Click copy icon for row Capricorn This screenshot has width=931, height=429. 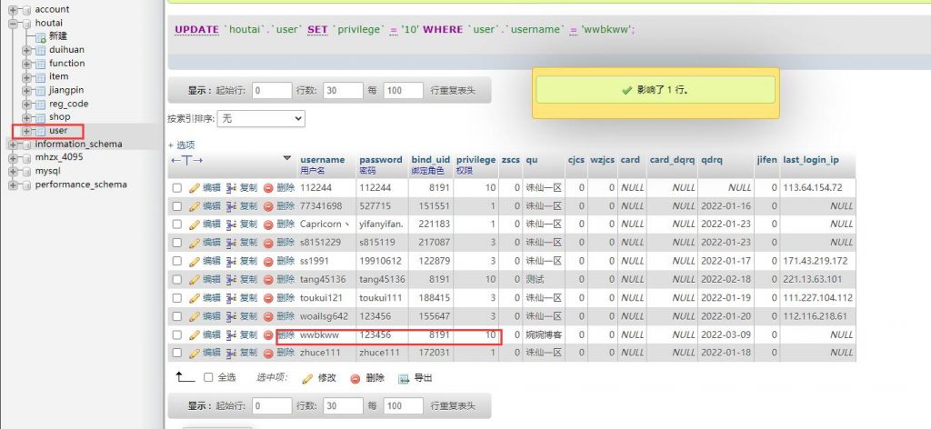pyautogui.click(x=231, y=224)
